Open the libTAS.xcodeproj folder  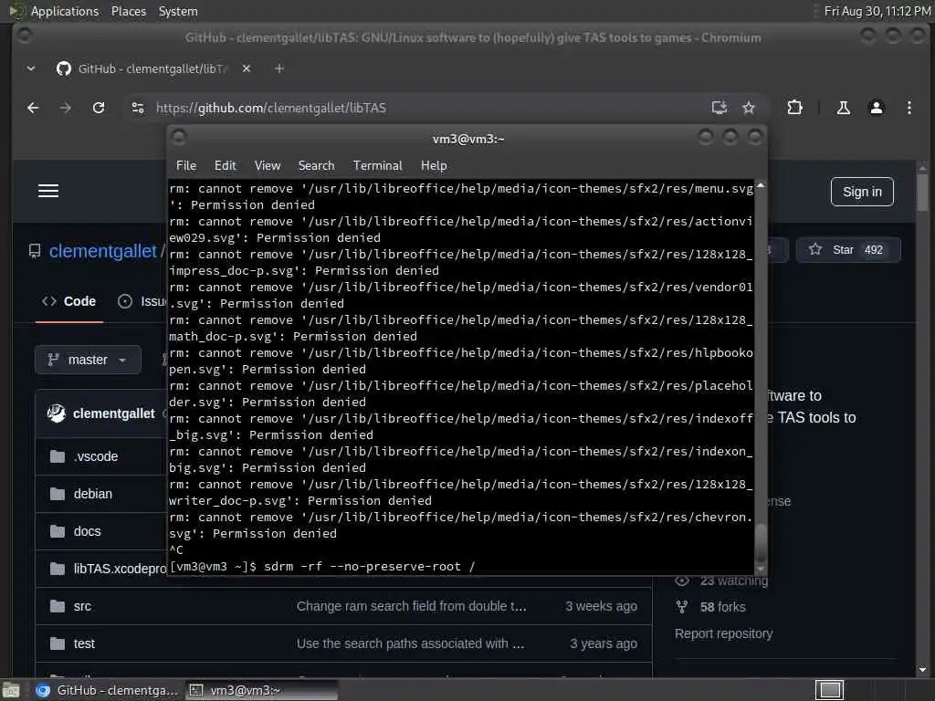tap(120, 570)
